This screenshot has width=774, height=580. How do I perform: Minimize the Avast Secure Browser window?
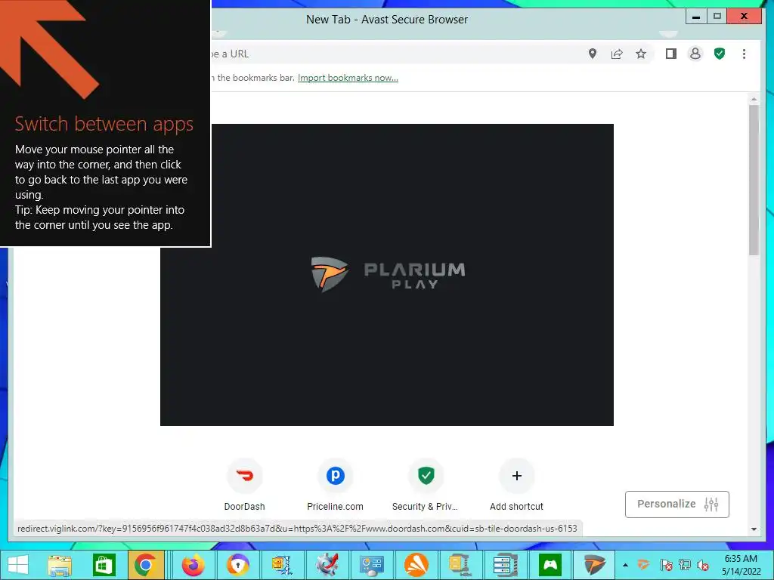[x=696, y=17]
